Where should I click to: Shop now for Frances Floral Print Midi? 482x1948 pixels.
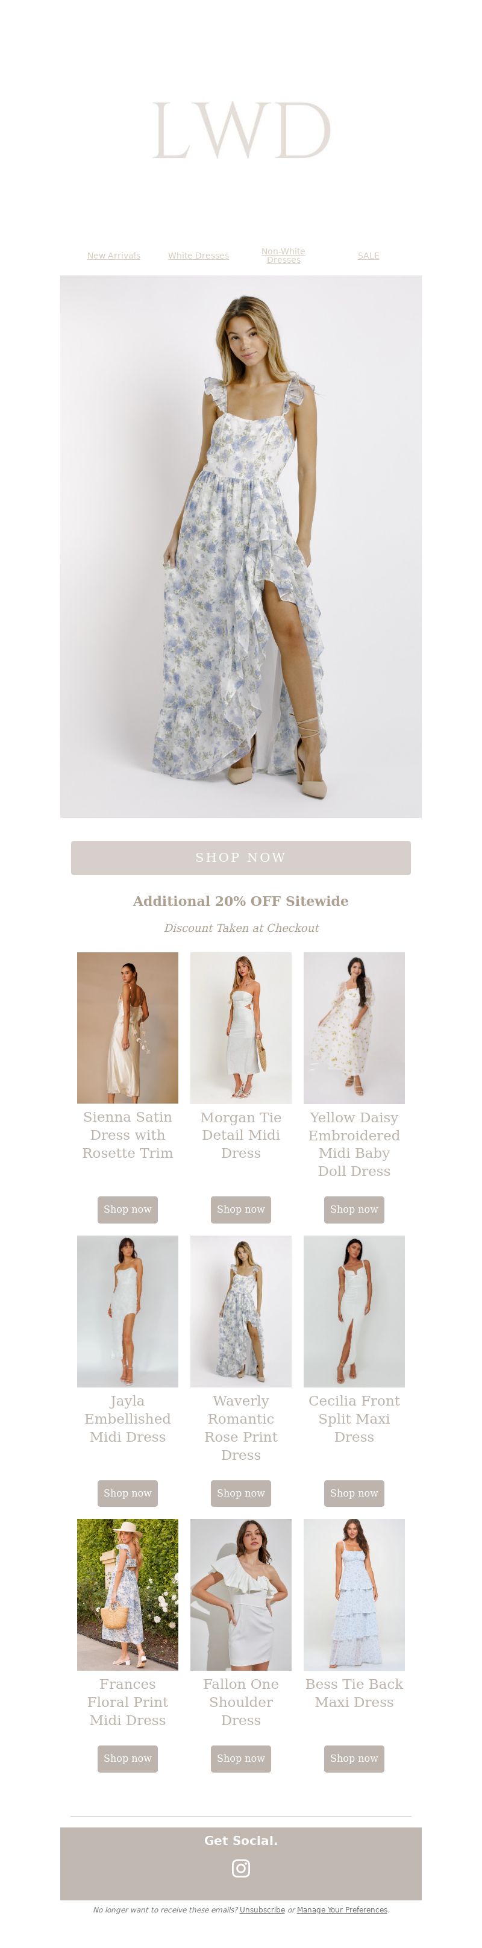click(x=128, y=1758)
